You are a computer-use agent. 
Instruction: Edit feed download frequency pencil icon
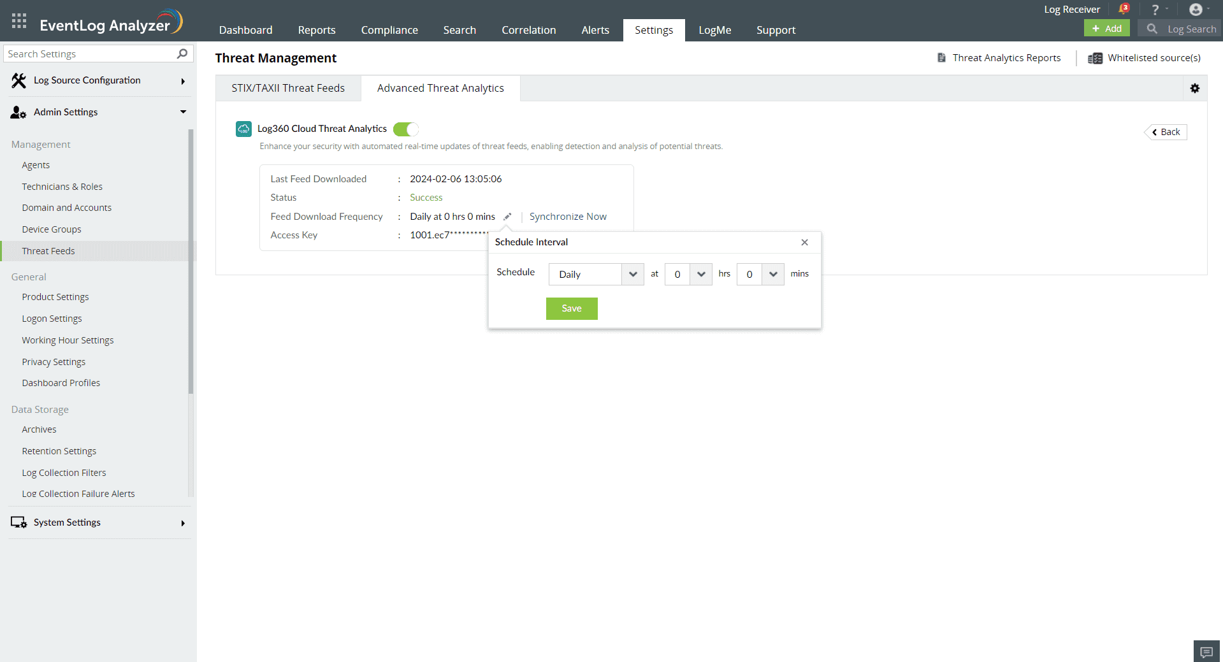(507, 217)
